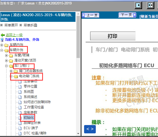Open the 初始化 document
Image resolution: width=158 pixels, height=137 pixels.
tap(29, 118)
